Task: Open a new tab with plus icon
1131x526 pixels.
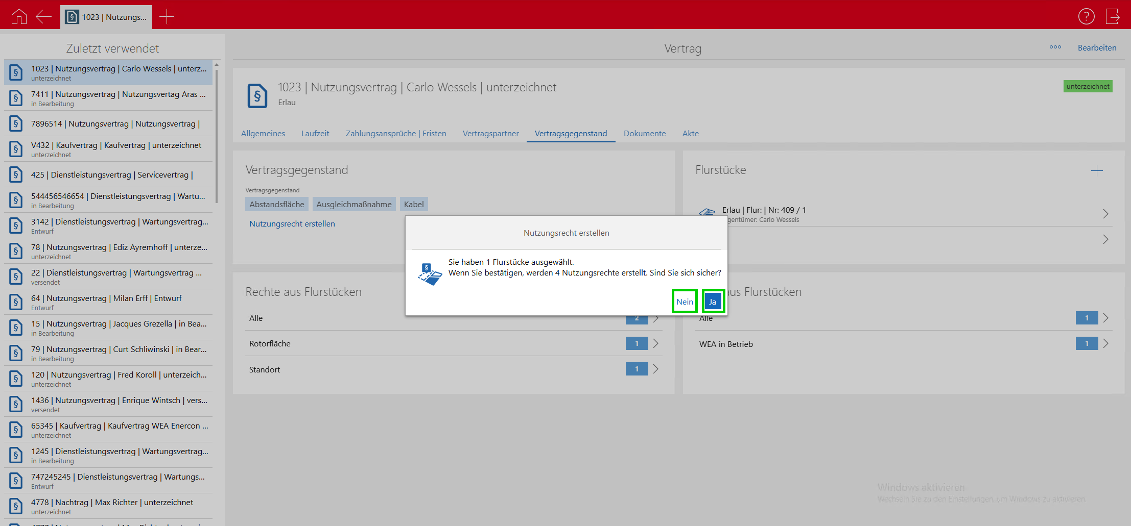Action: click(x=167, y=17)
